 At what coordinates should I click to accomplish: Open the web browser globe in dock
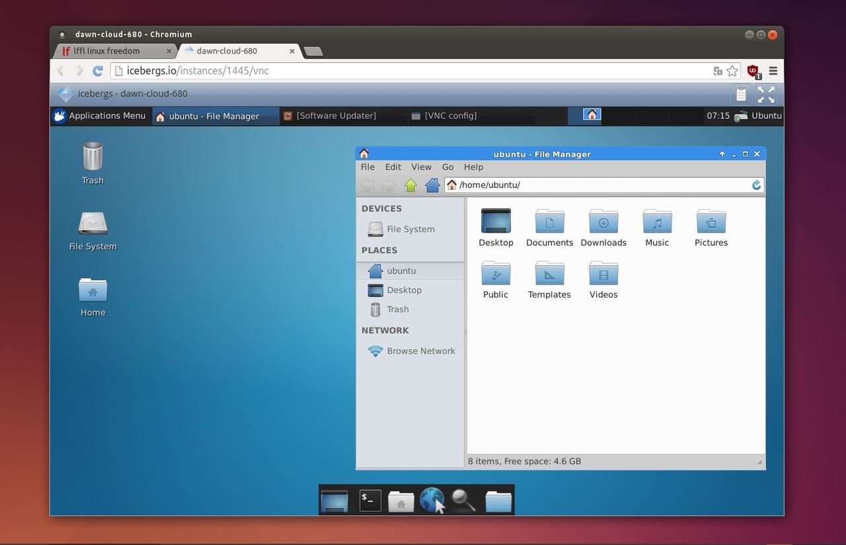(x=432, y=500)
